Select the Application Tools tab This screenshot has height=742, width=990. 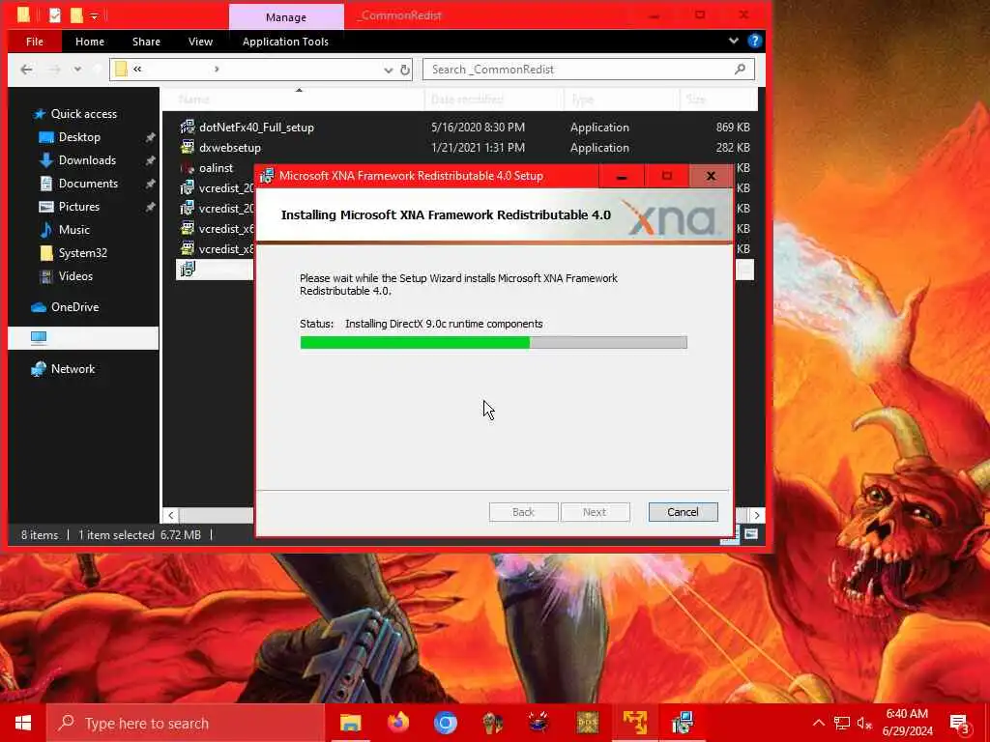coord(285,42)
